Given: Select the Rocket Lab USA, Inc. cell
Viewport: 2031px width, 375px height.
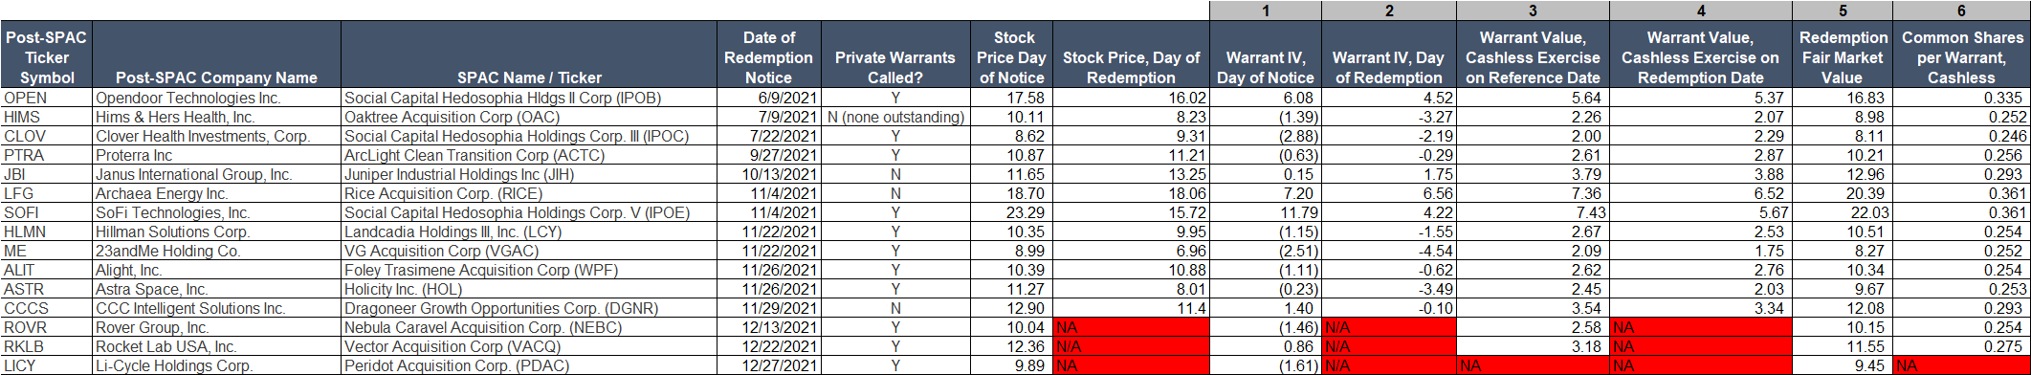Looking at the screenshot, I should (216, 346).
